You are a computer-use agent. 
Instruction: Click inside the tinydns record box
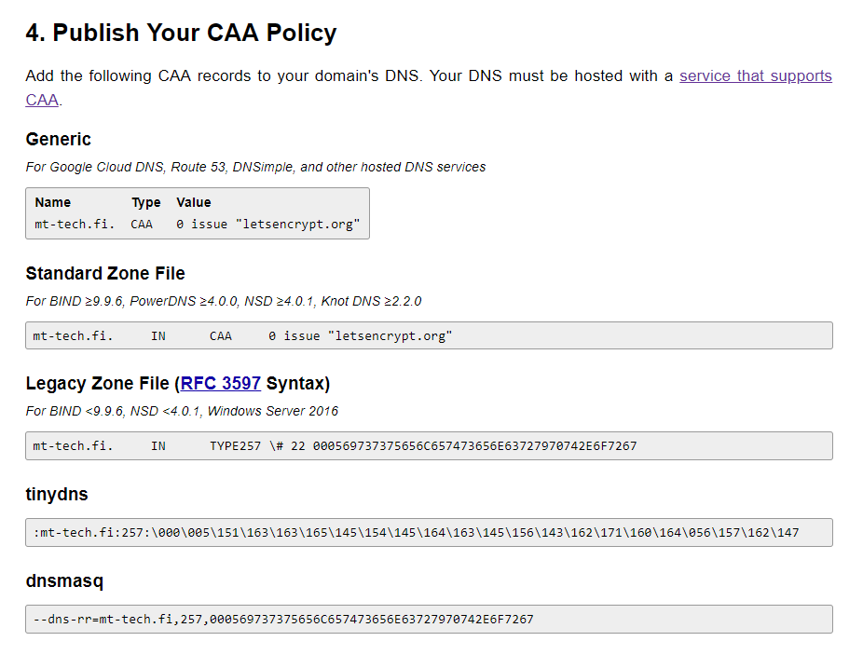(x=429, y=533)
